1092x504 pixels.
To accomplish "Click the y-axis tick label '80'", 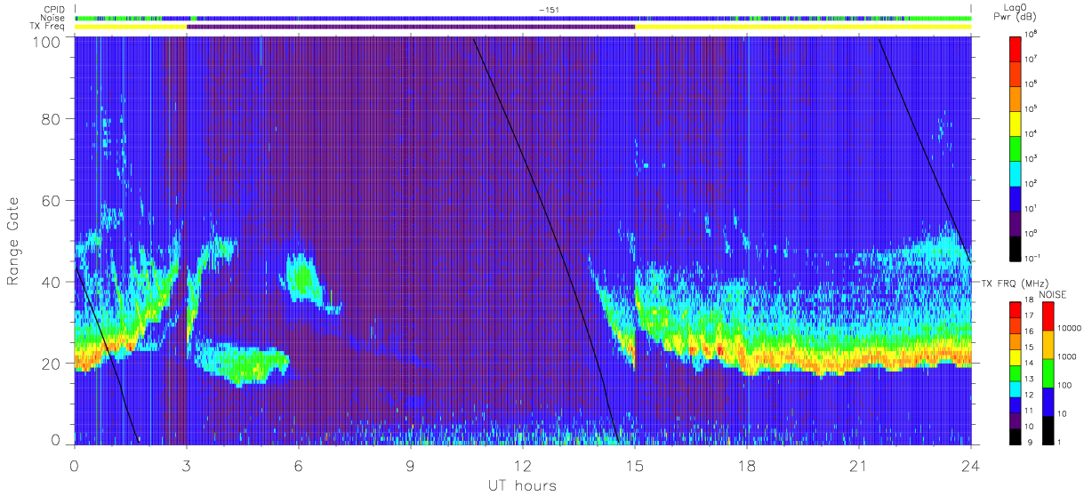I will [x=51, y=119].
